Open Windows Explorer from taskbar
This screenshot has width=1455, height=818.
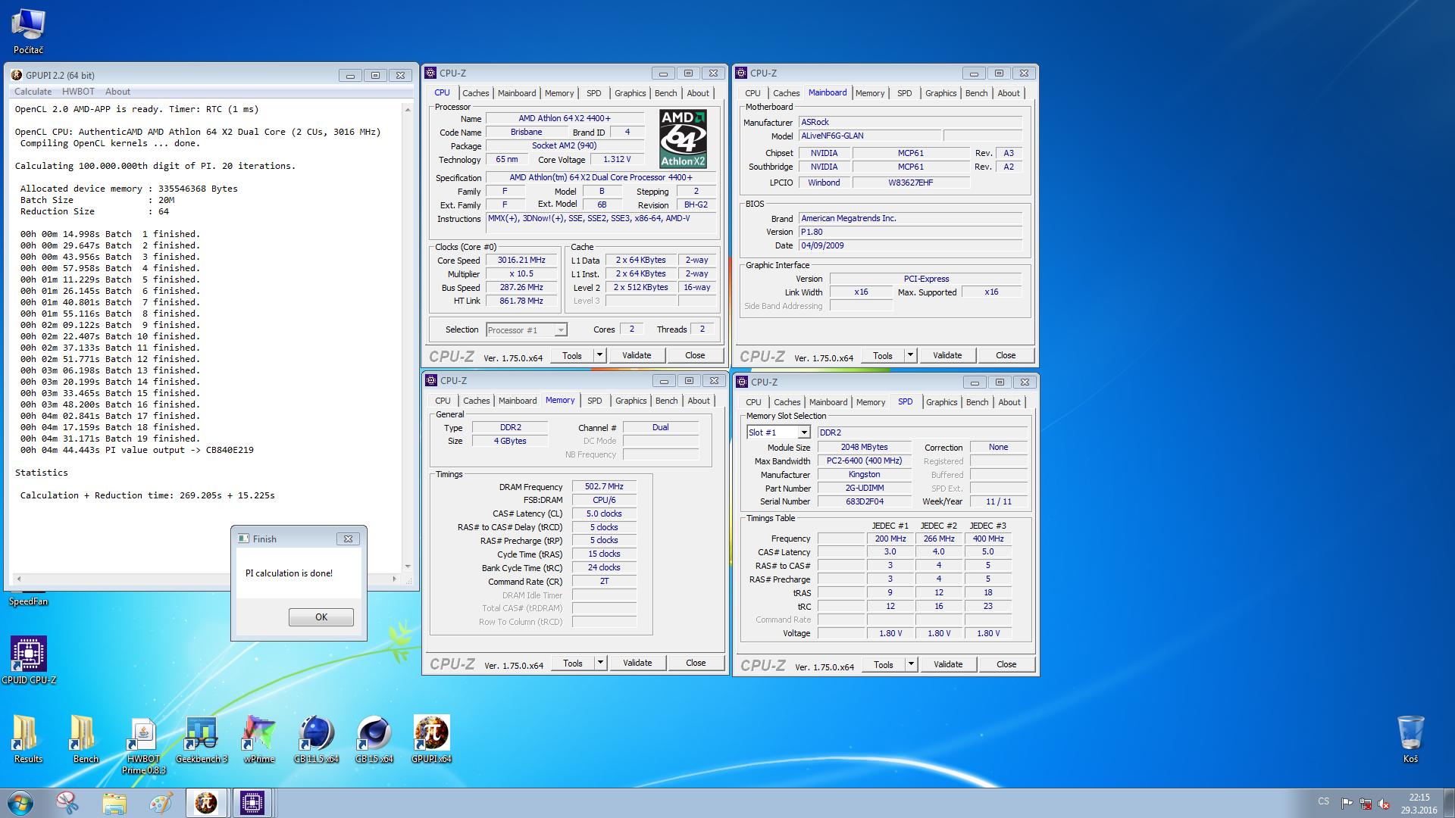point(114,803)
